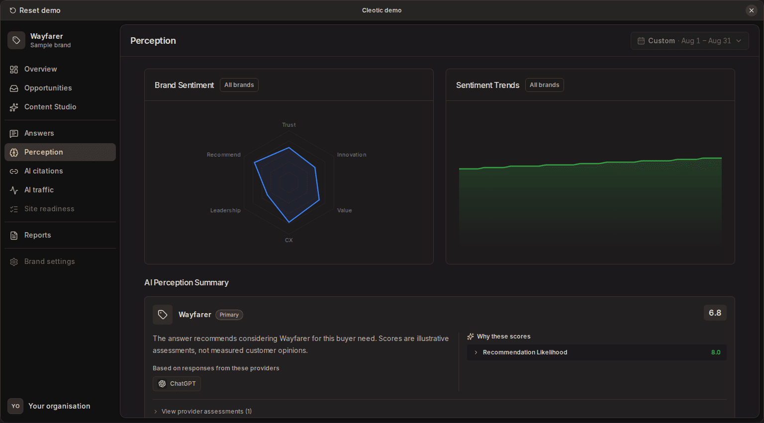
Task: Click the Site readiness checklist icon
Action: tap(14, 209)
